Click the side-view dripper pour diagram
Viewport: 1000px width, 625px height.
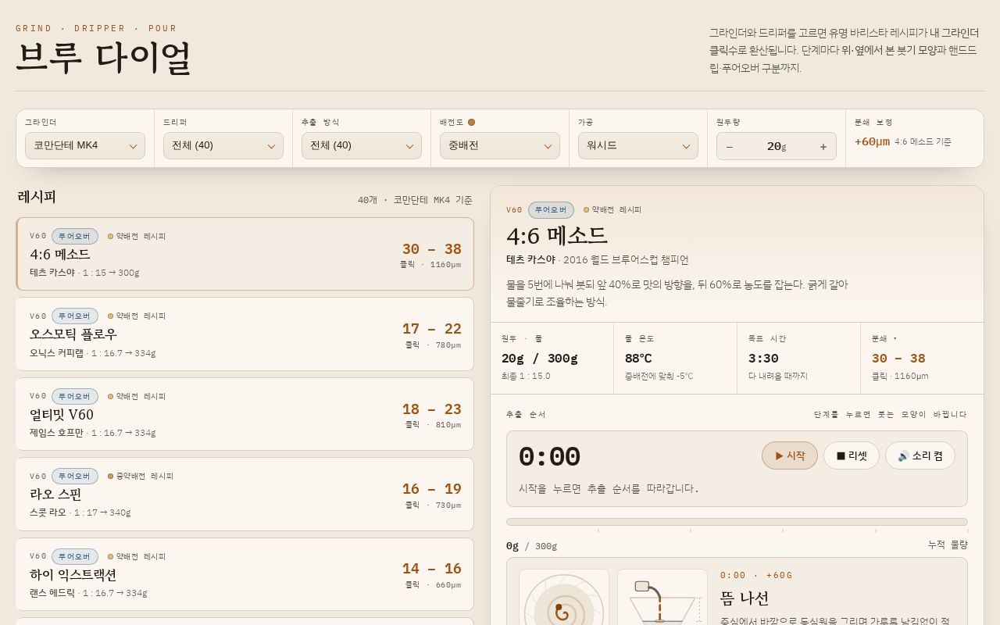pos(662,598)
